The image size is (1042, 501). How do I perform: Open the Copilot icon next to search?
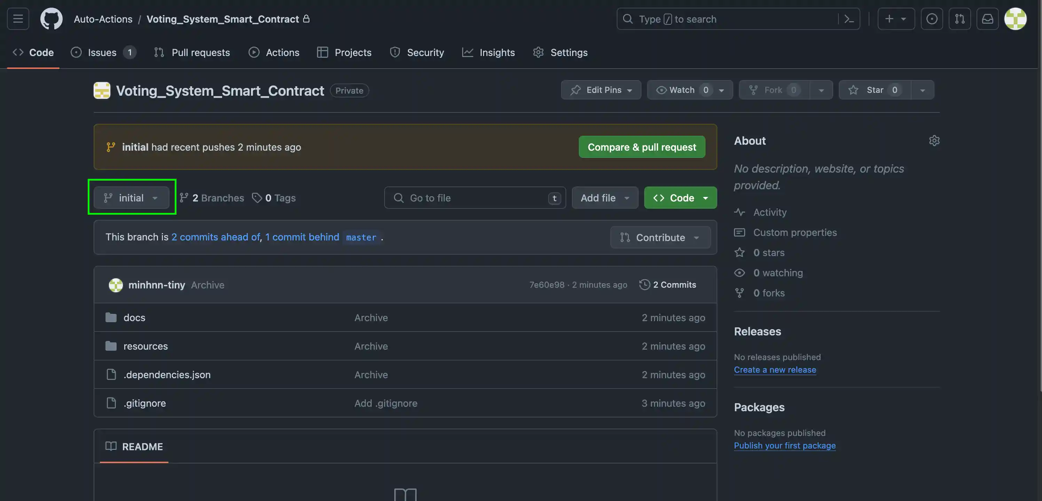click(932, 18)
